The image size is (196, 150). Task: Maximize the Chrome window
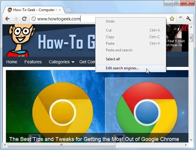(x=176, y=3)
